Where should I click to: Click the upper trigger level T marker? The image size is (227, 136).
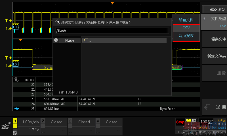pyautogui.click(x=8, y=21)
